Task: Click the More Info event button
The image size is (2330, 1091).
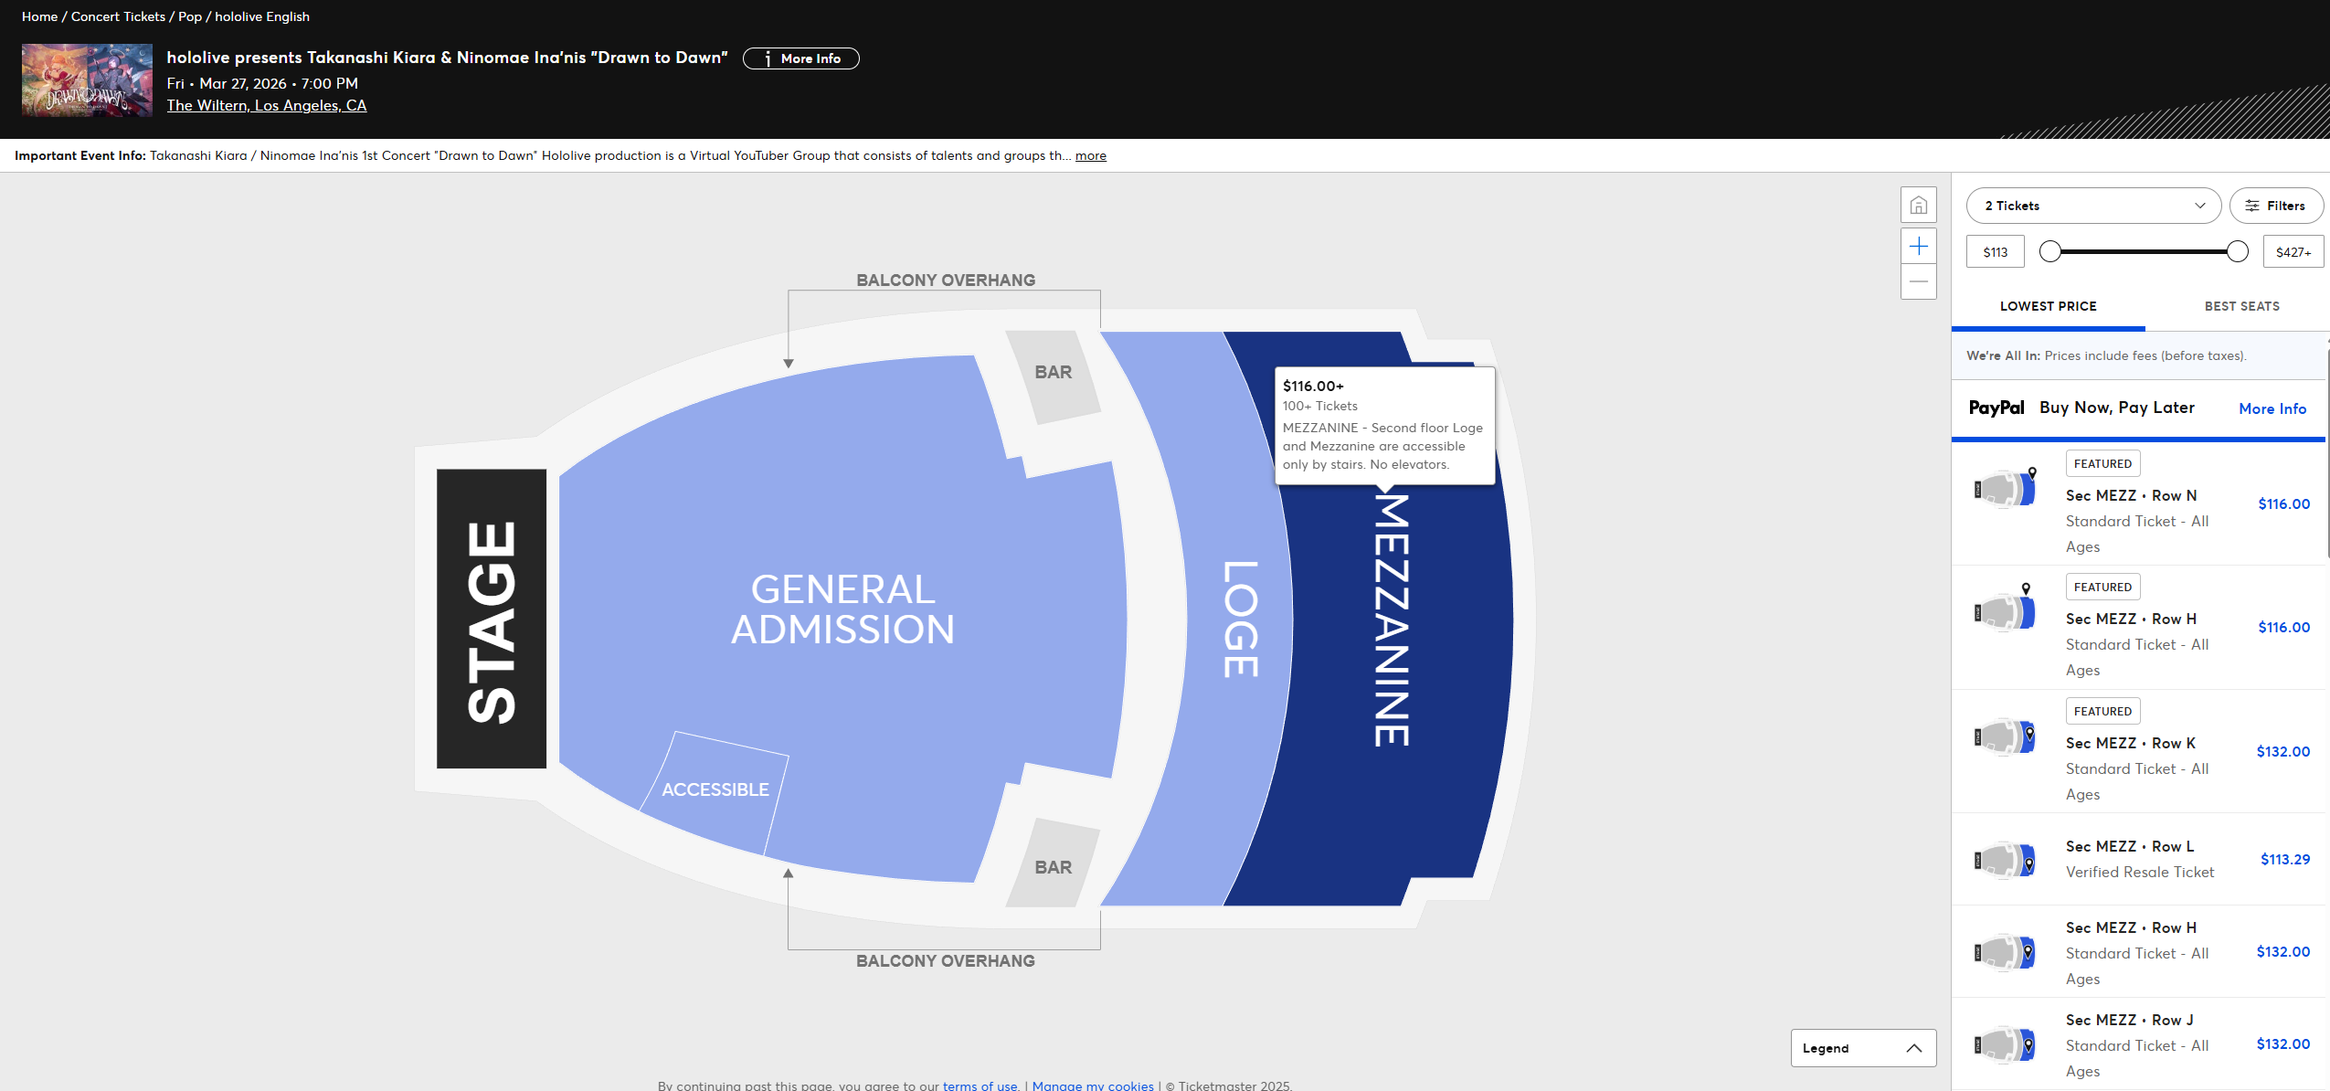Action: pos(800,58)
